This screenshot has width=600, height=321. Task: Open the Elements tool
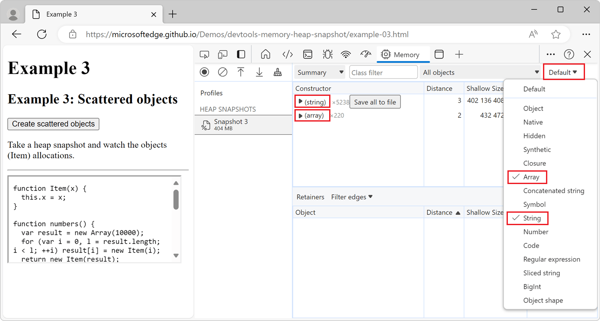click(x=288, y=54)
